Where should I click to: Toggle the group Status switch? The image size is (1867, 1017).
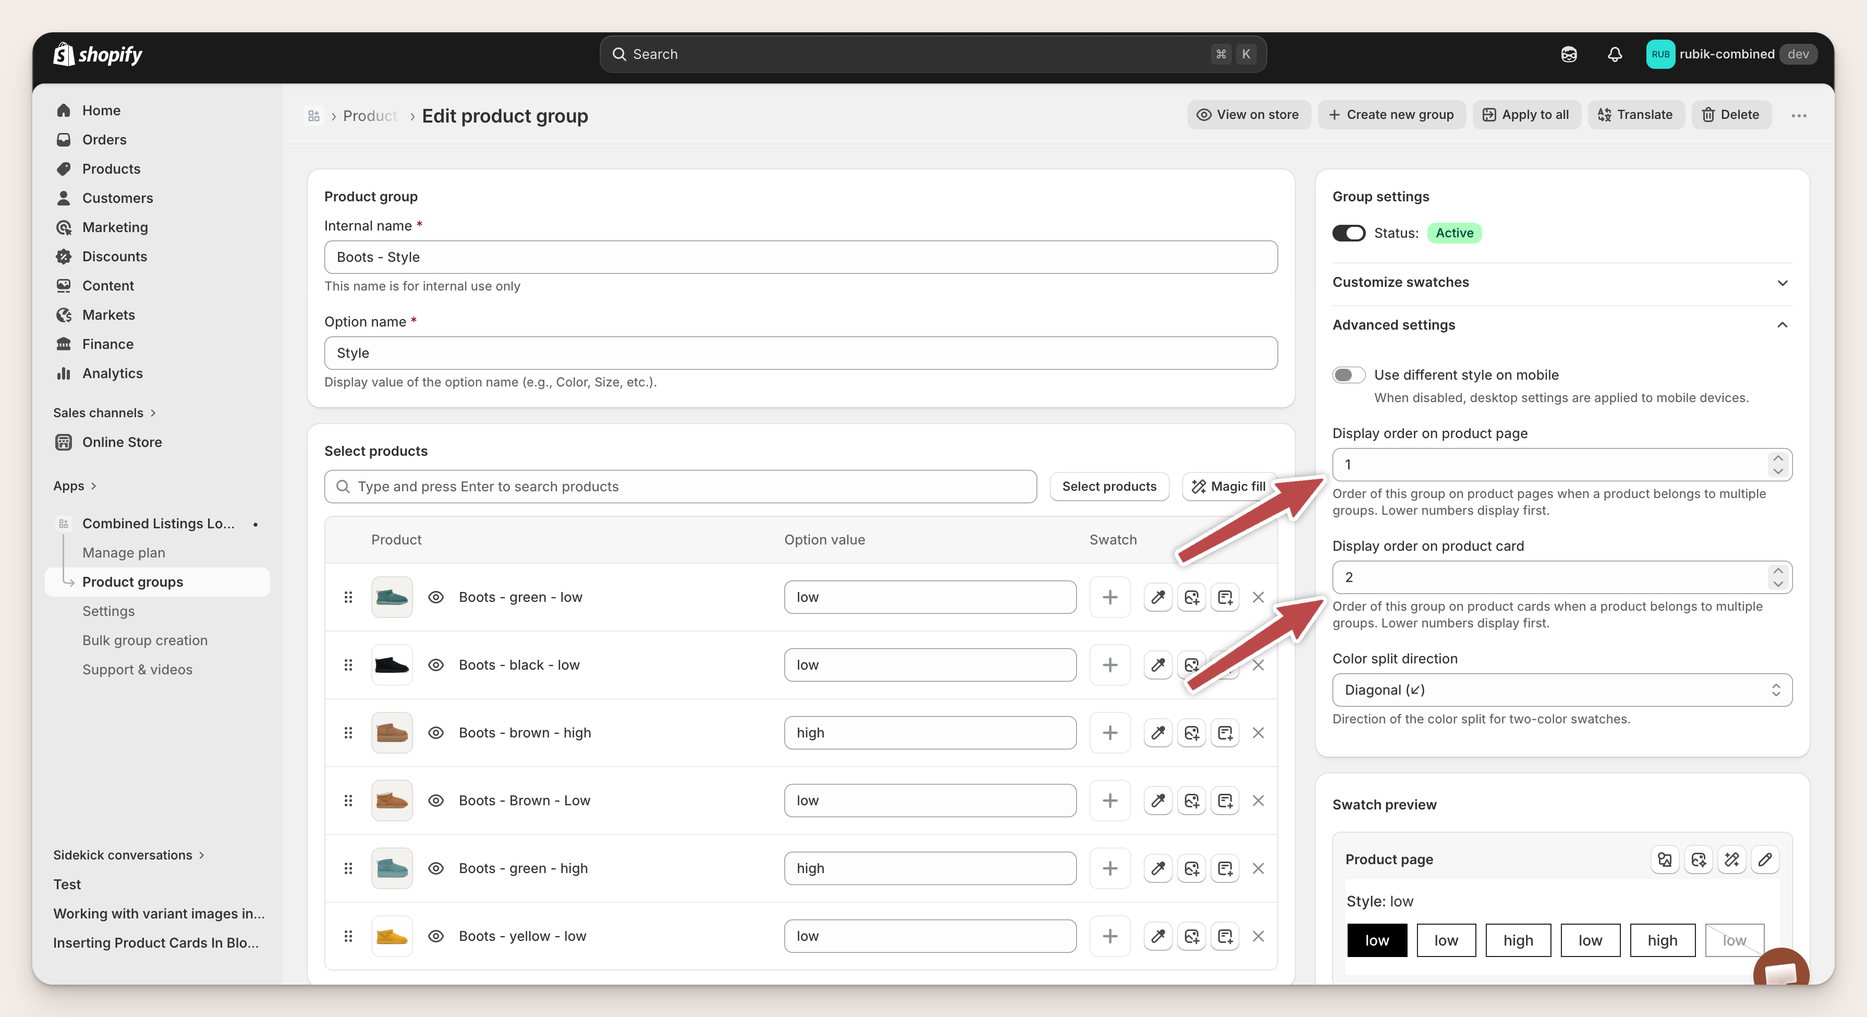pyautogui.click(x=1349, y=233)
